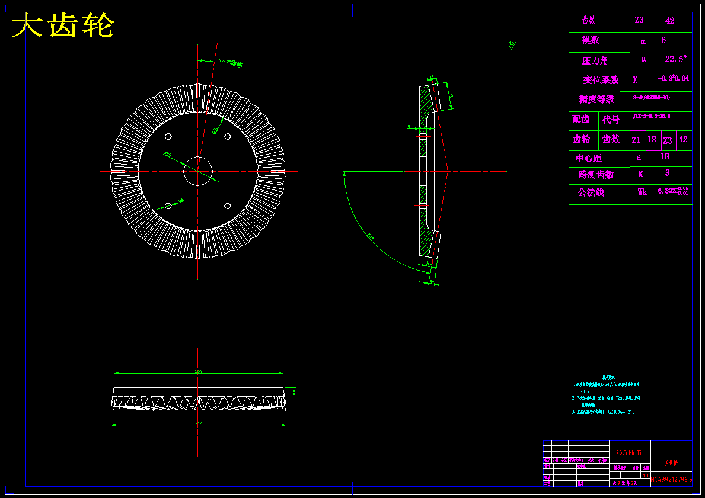Select the 模数 label in parameter table
The image size is (705, 498).
590,40
